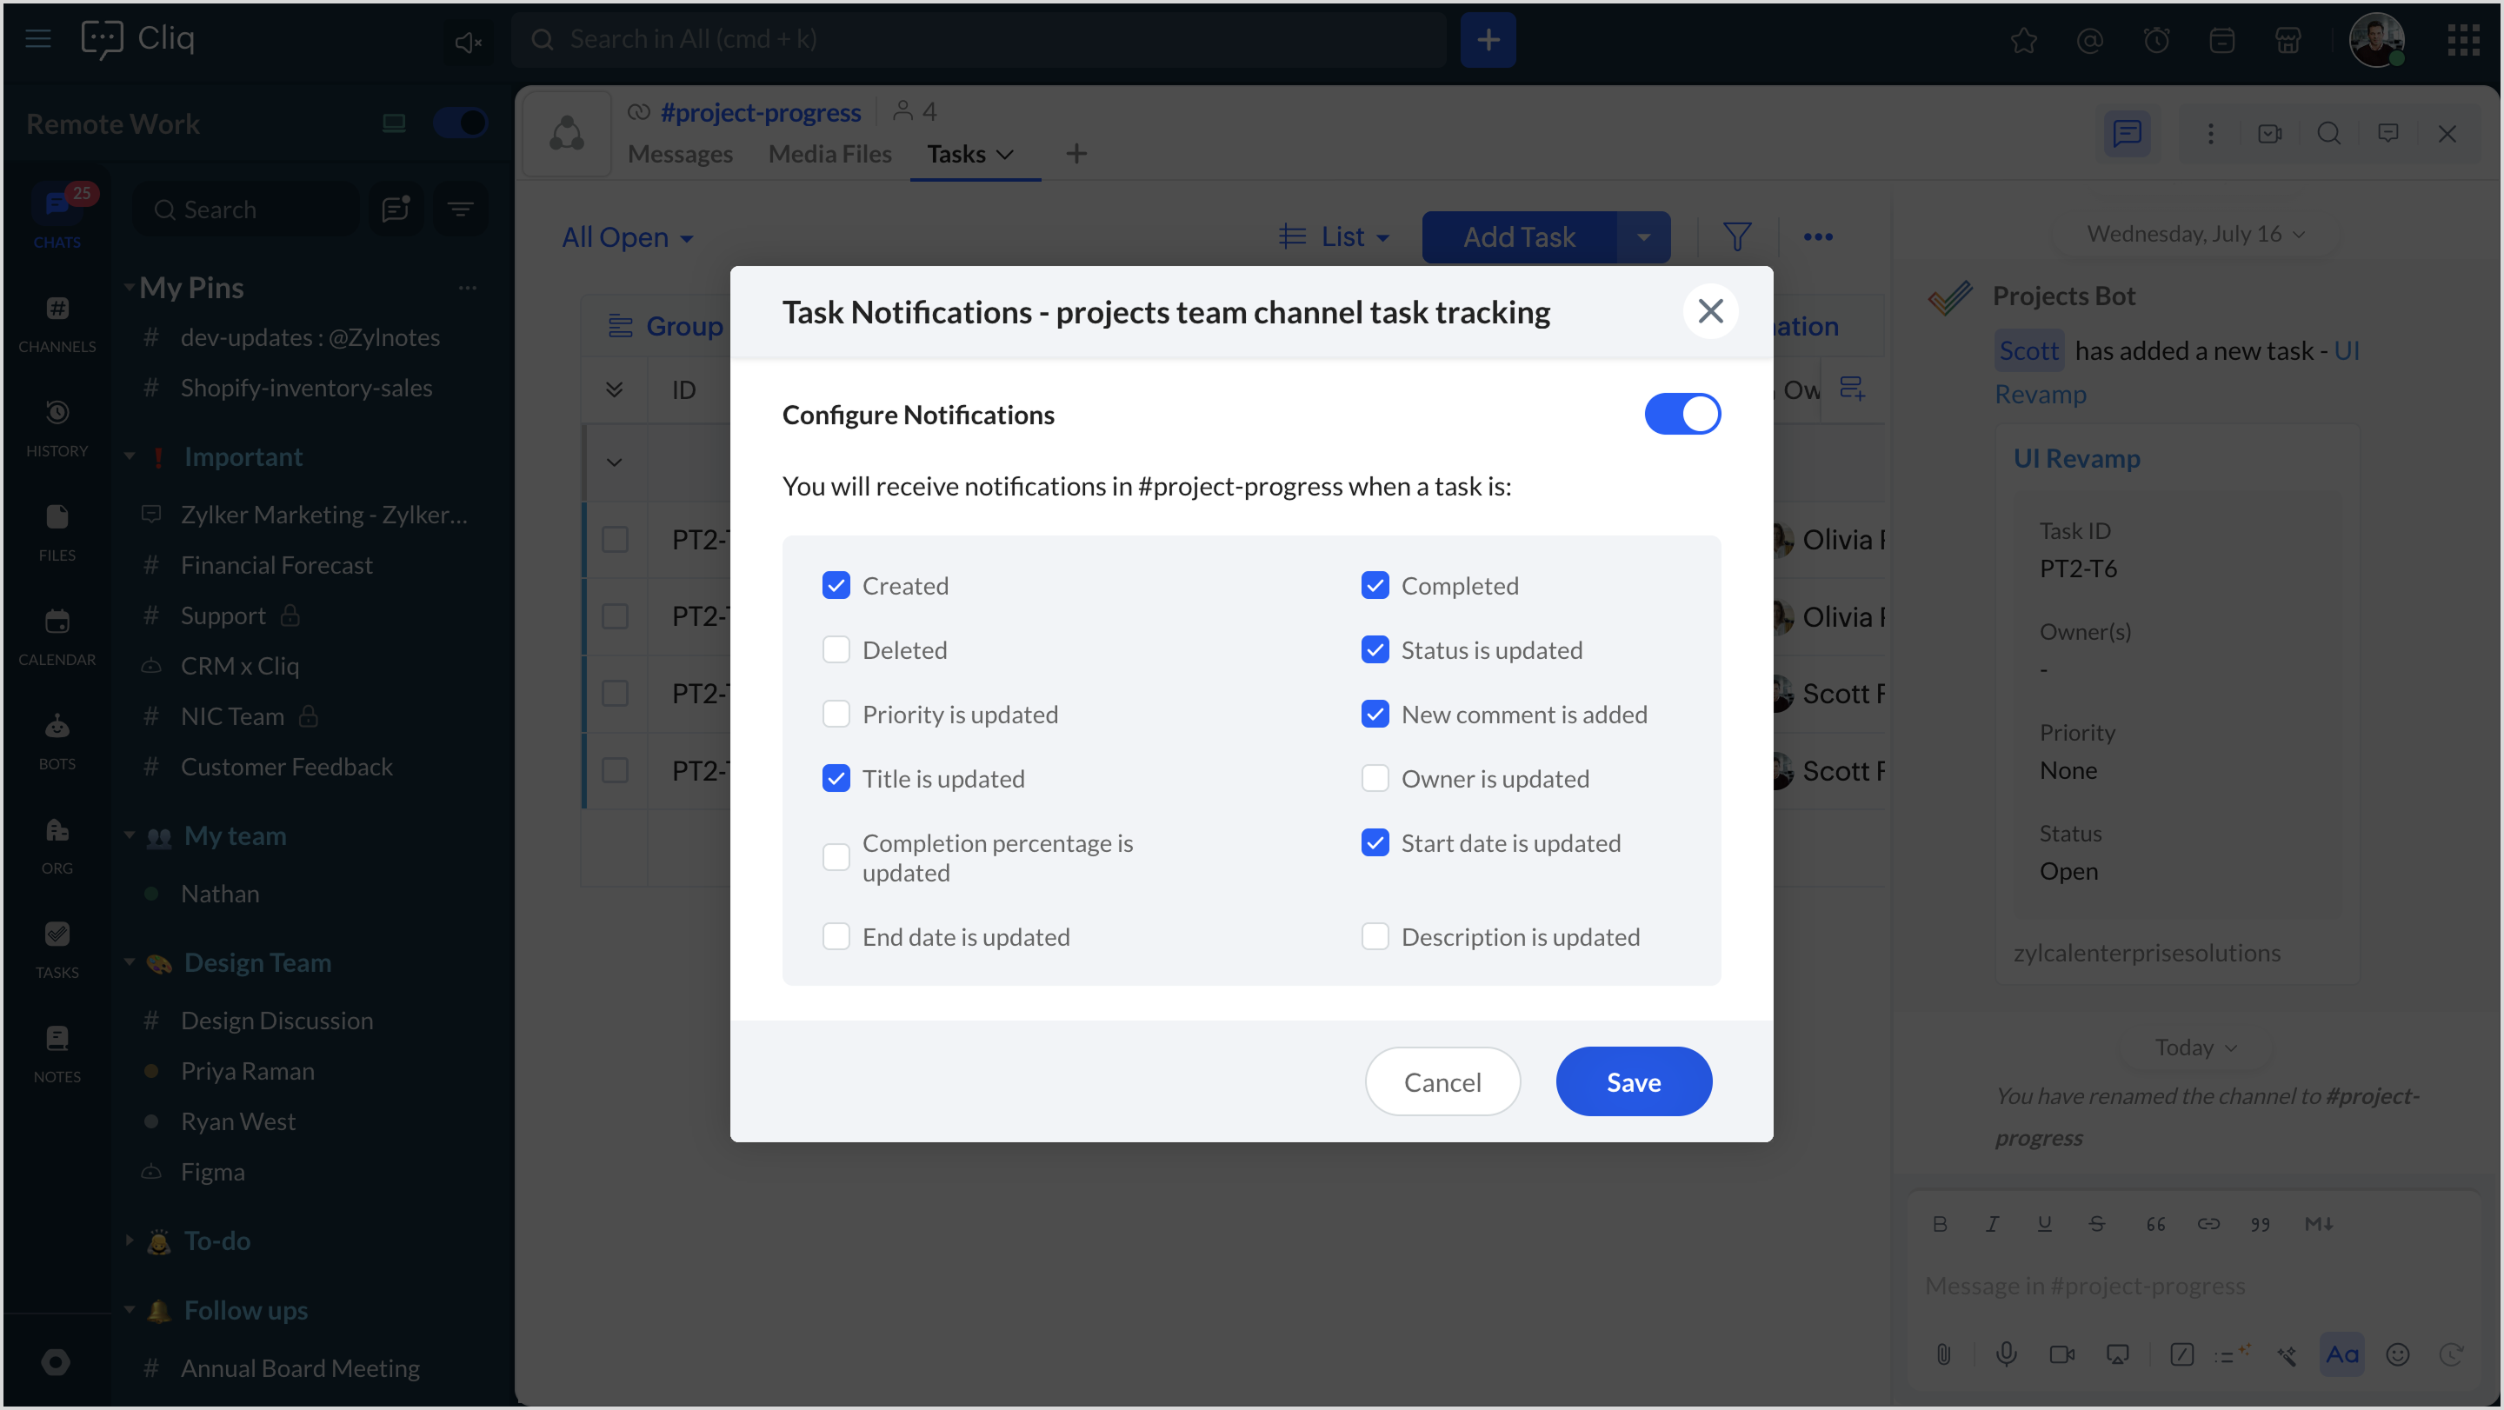This screenshot has height=1410, width=2504.
Task: Open Tasks in left sidebar
Action: coord(57,949)
